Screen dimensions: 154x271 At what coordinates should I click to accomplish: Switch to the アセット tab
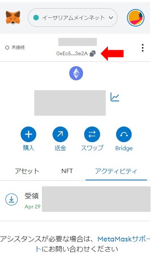(27, 171)
